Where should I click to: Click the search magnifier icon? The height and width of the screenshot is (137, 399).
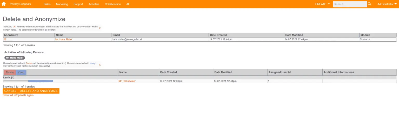click(370, 4)
